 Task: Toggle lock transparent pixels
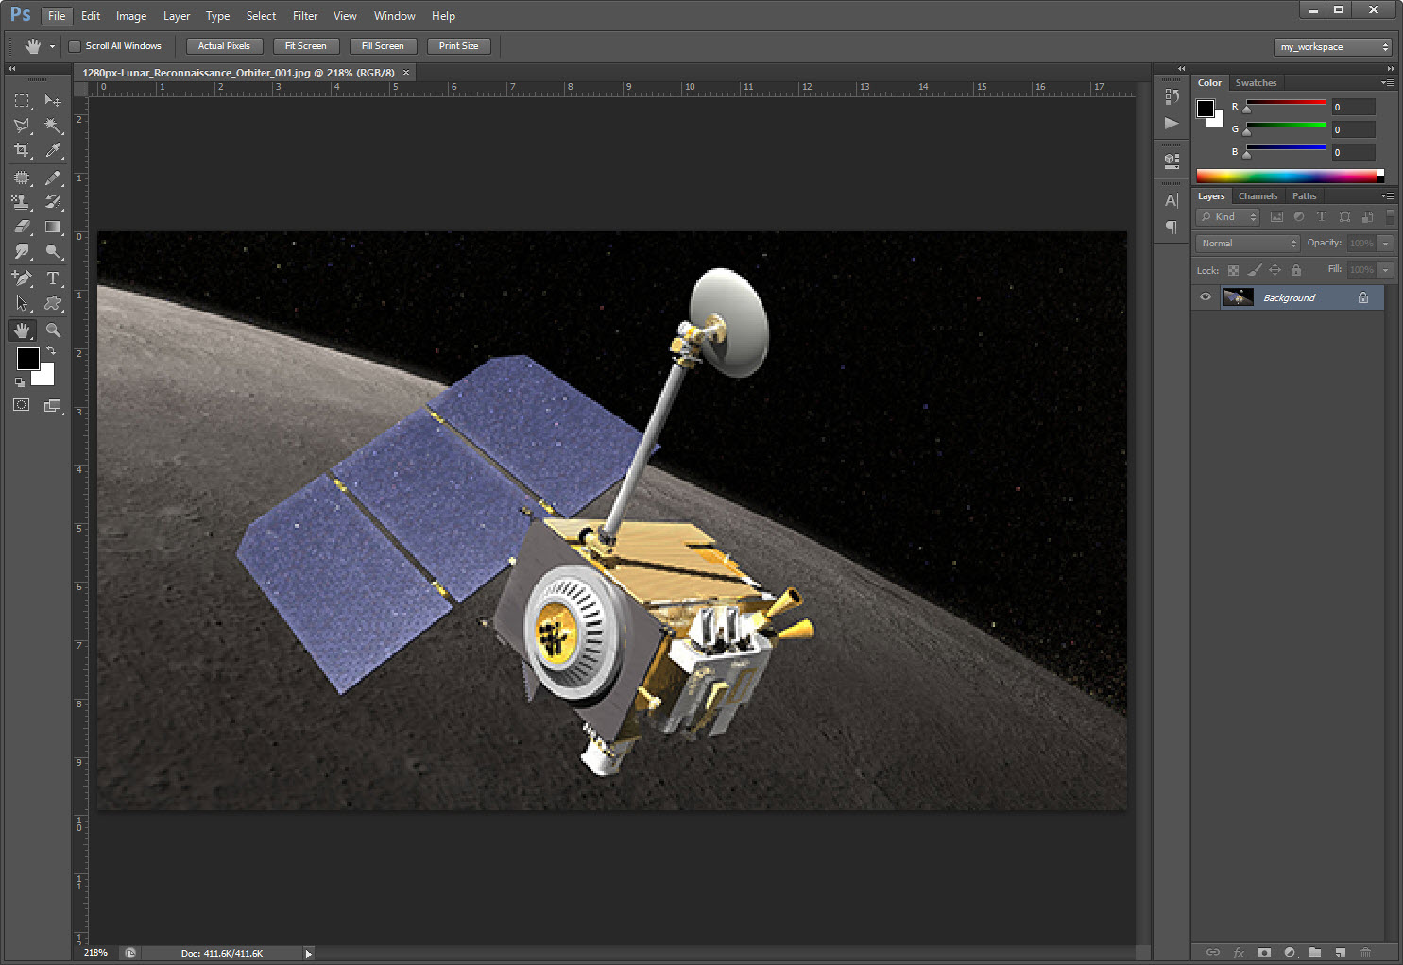1233,270
